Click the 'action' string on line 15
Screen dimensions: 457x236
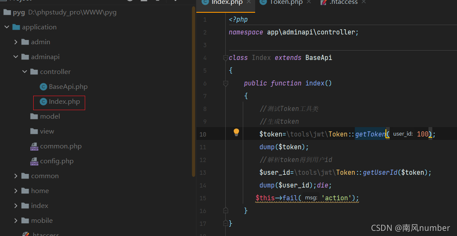tap(336, 198)
